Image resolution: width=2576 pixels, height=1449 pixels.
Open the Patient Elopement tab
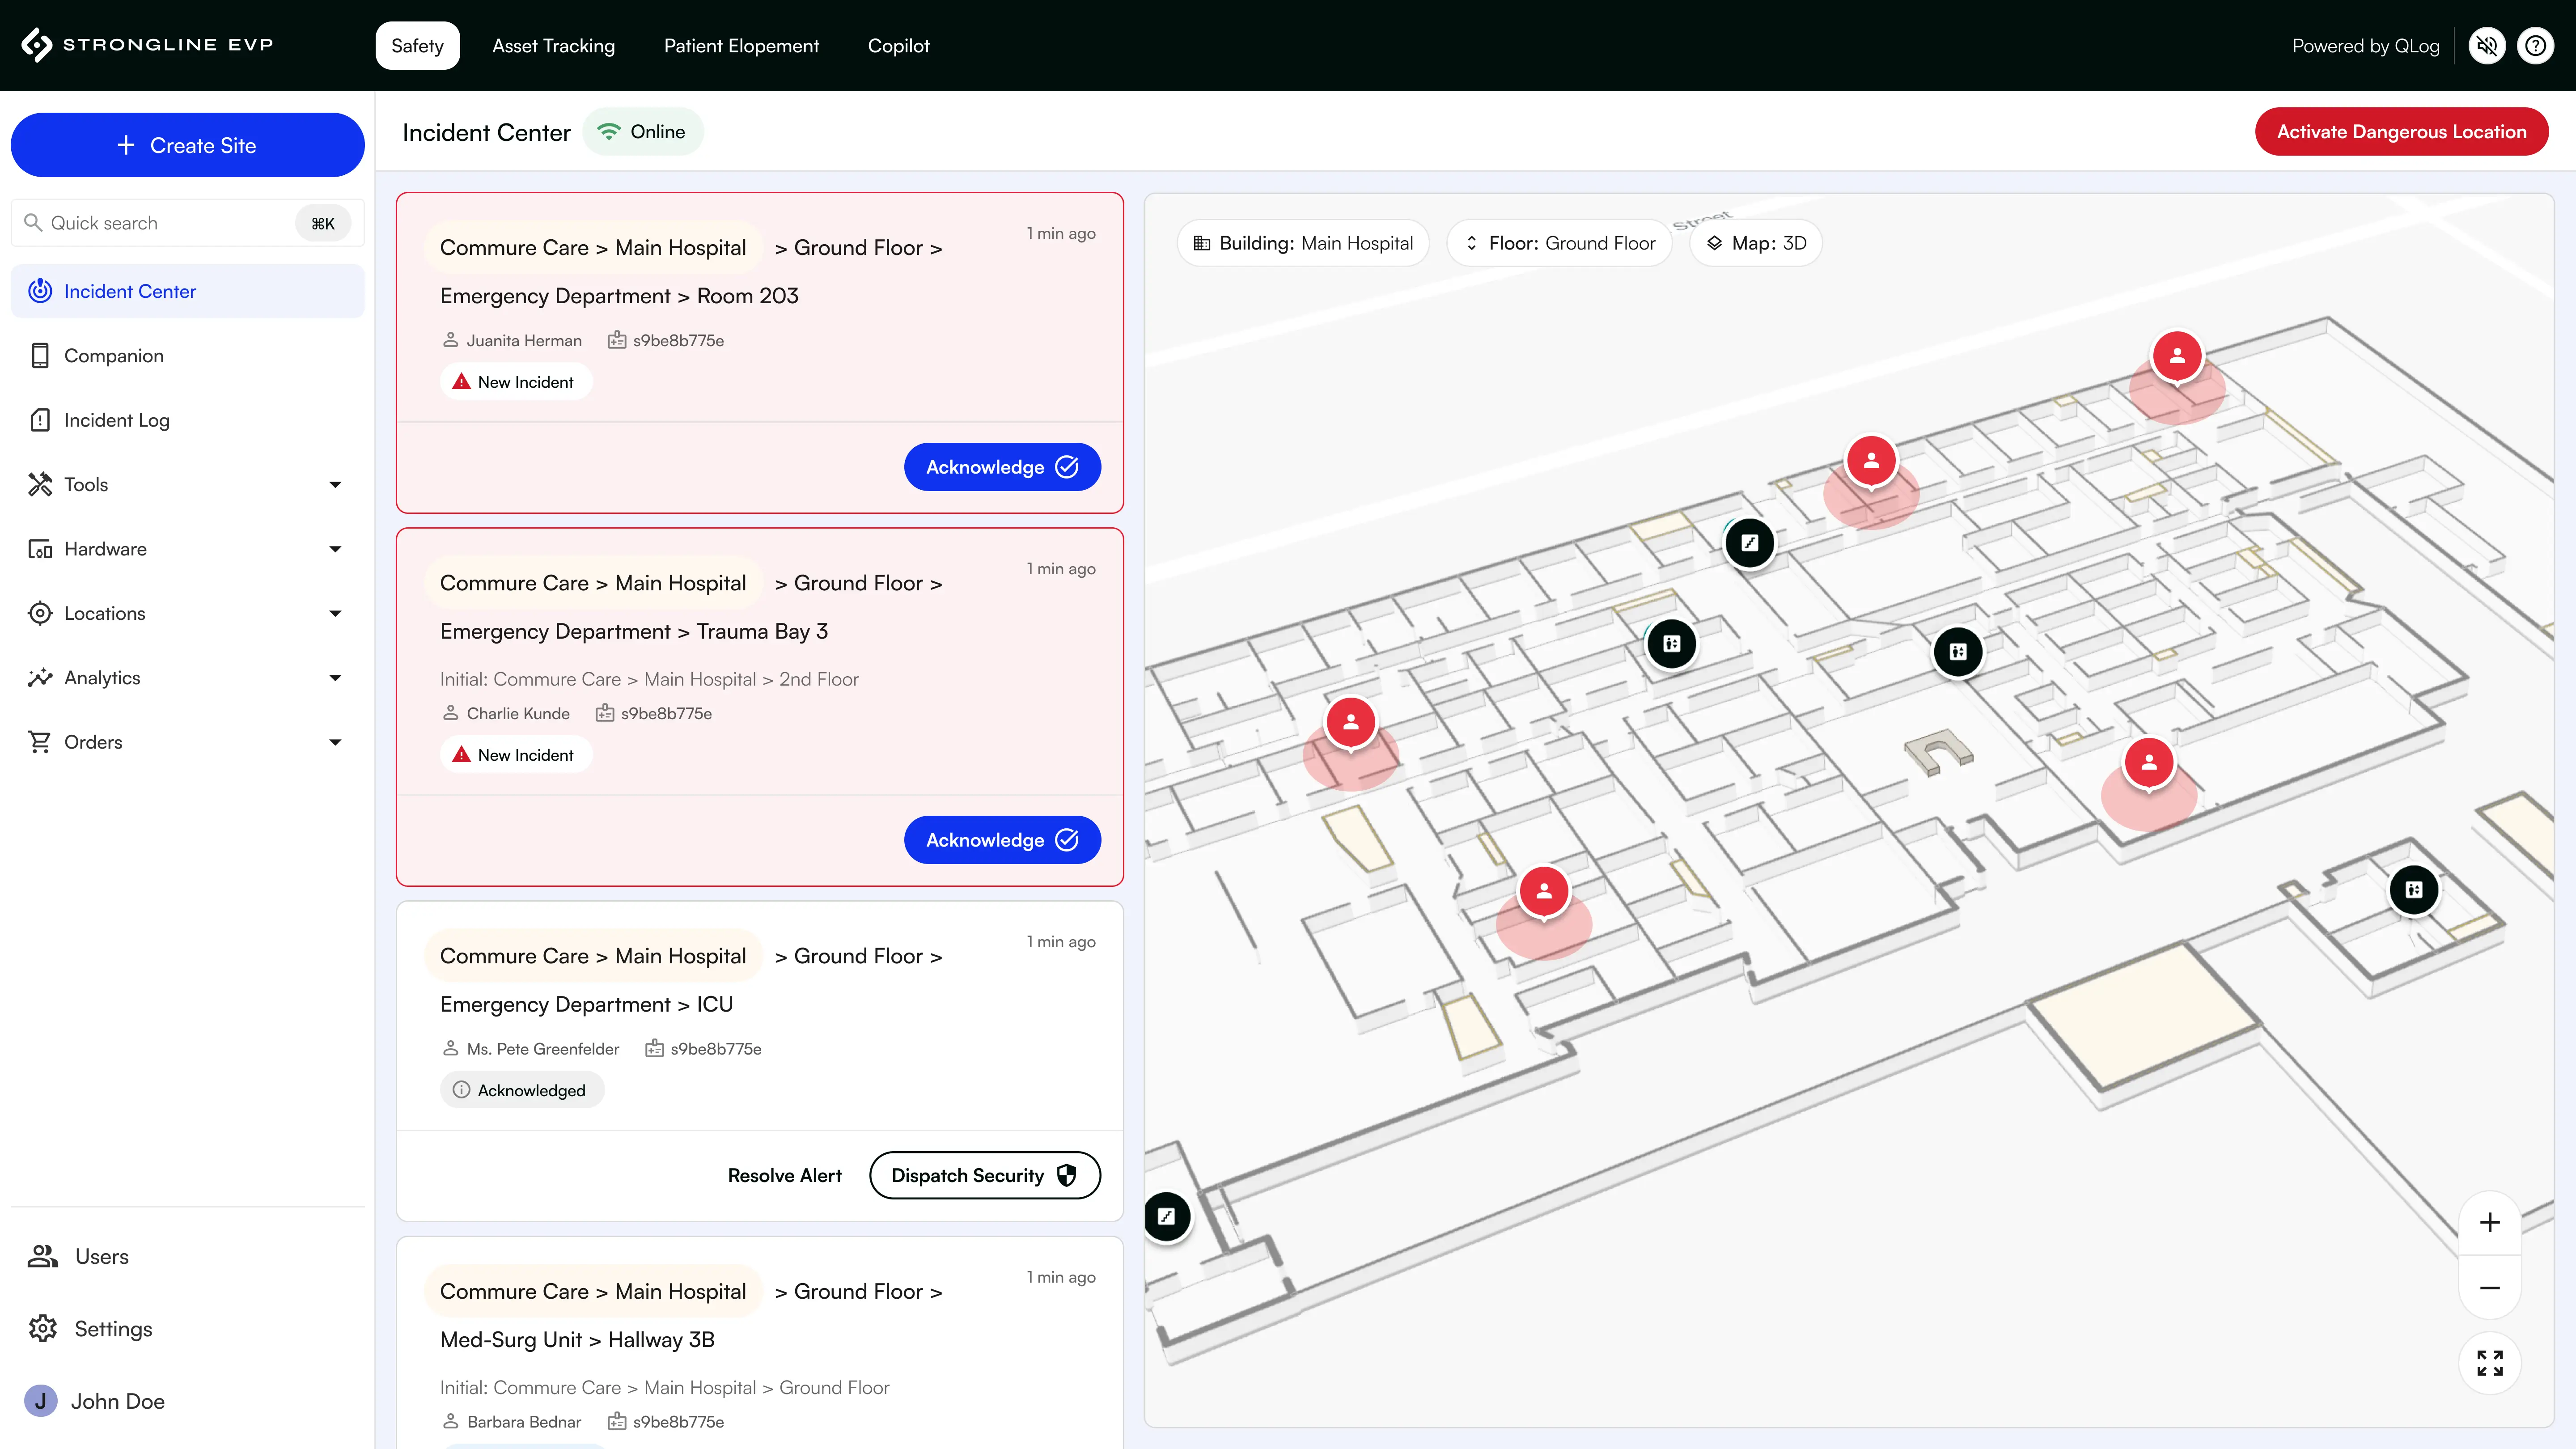(741, 46)
